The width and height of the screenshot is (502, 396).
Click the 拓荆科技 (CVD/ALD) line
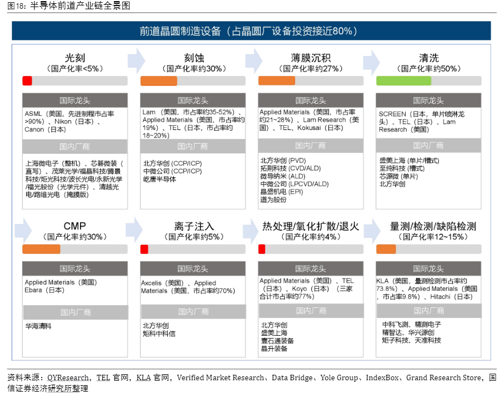(x=291, y=168)
